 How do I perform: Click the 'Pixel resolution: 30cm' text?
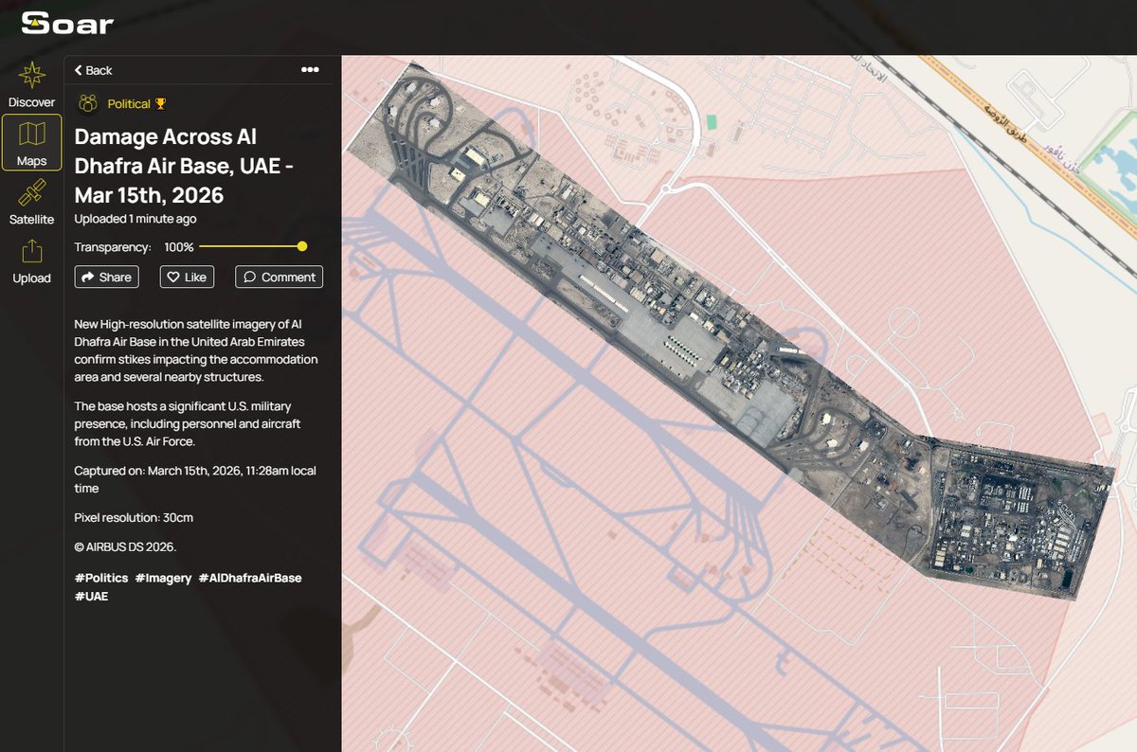[134, 518]
